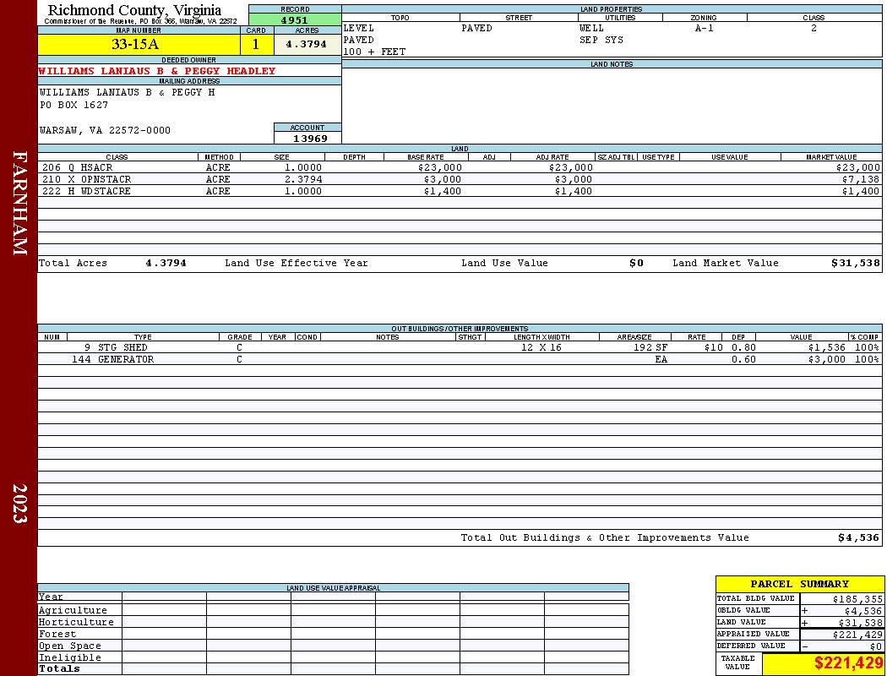Viewport: 887px width, 676px height.
Task: Click the $3,000 generator value
Action: (826, 359)
